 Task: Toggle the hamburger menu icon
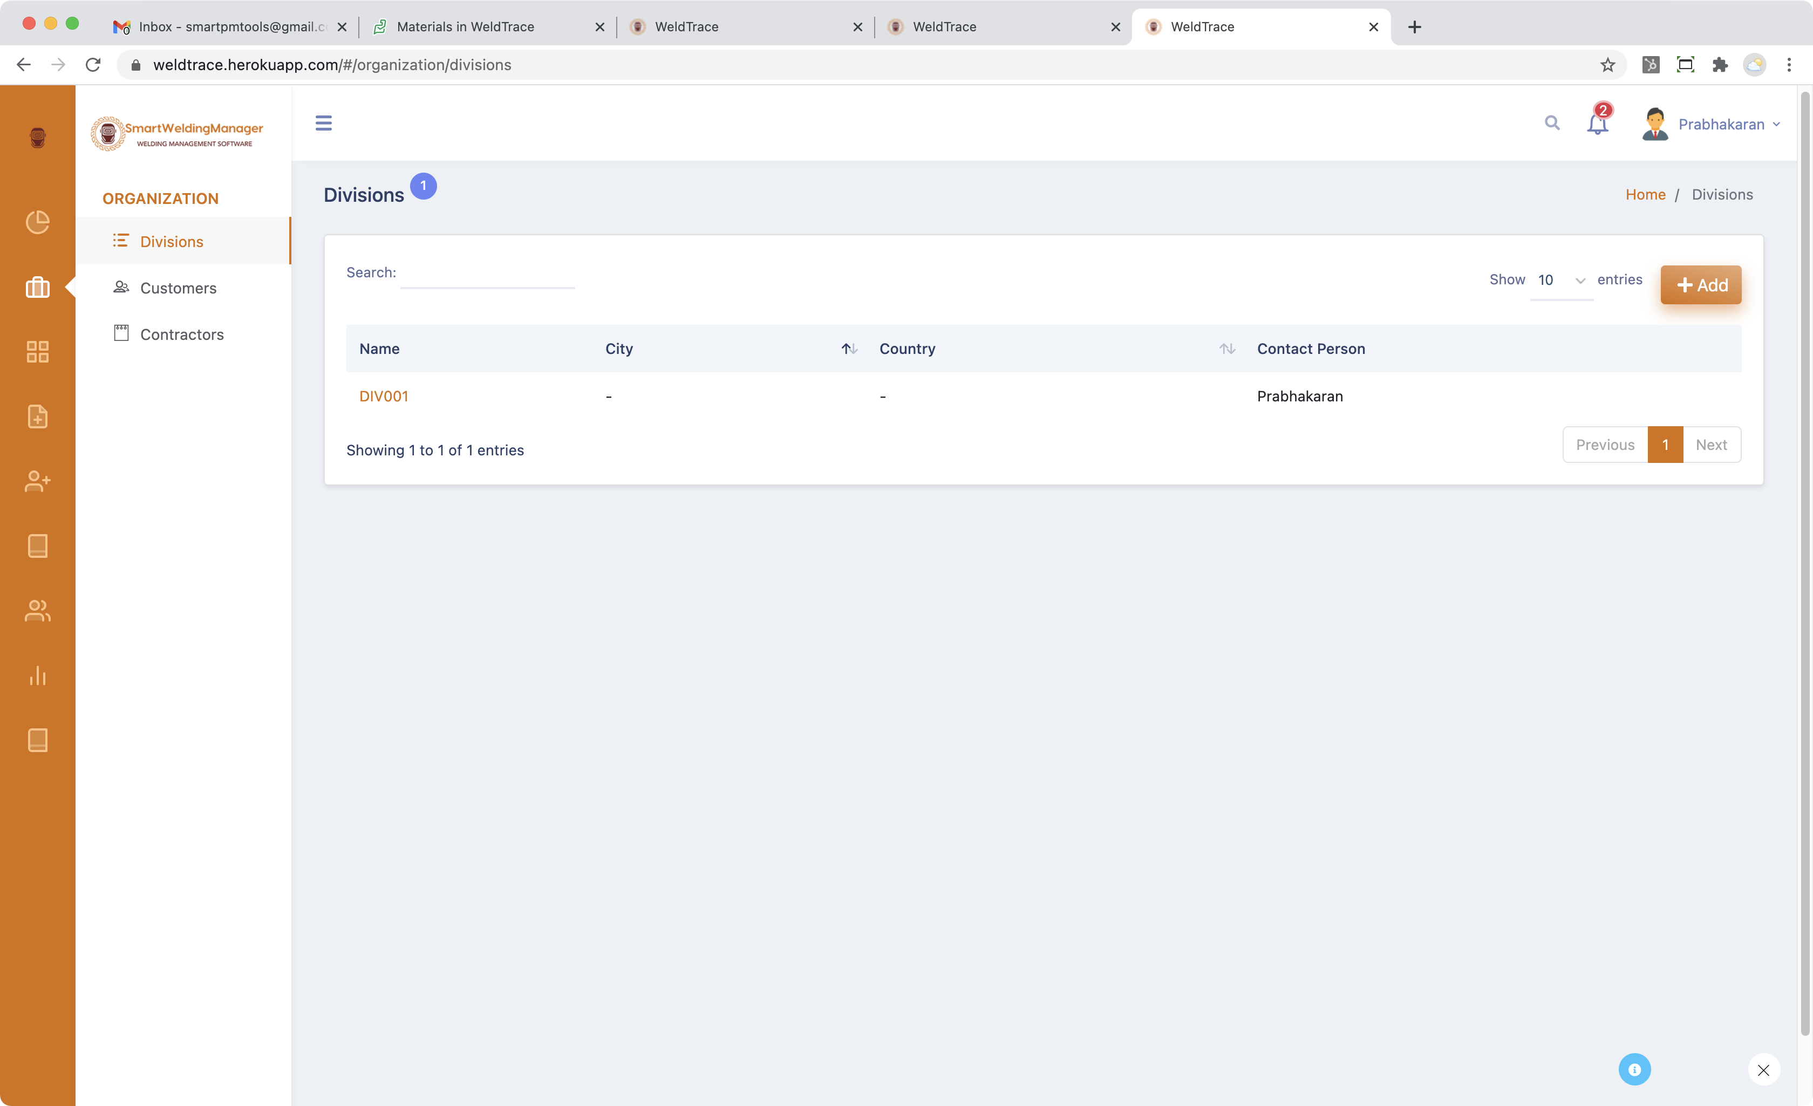(x=324, y=123)
